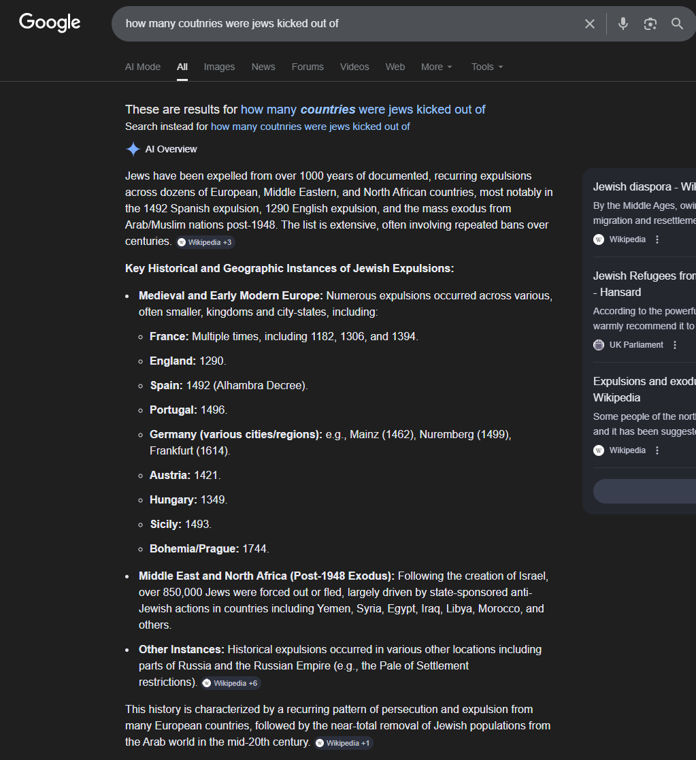Open Wikipedia +6 source chip
The image size is (696, 760).
pos(231,683)
